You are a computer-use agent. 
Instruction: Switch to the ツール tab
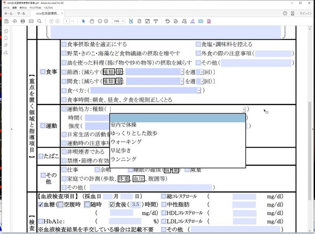pyautogui.click(x=21, y=13)
